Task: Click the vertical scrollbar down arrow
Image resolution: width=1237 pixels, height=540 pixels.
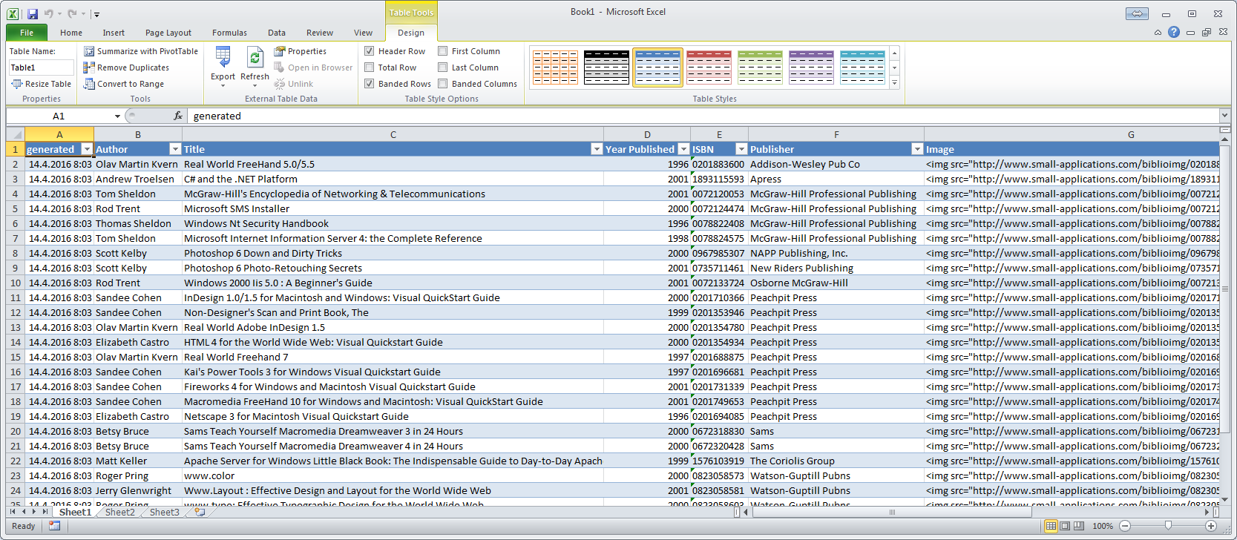Action: (x=1224, y=499)
